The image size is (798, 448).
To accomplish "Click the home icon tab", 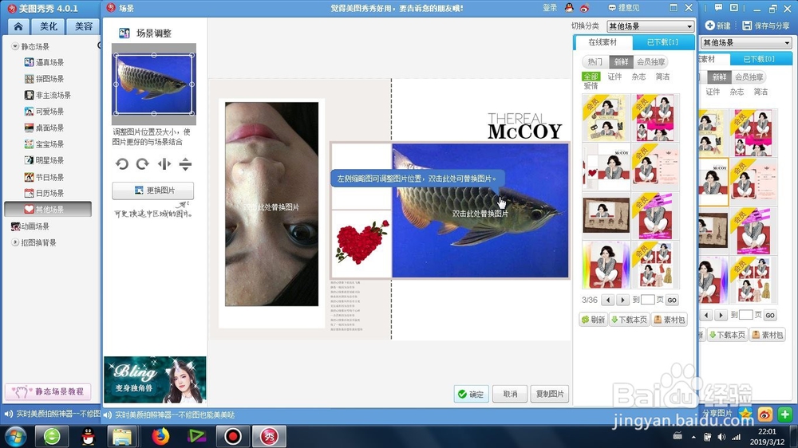I will point(18,26).
